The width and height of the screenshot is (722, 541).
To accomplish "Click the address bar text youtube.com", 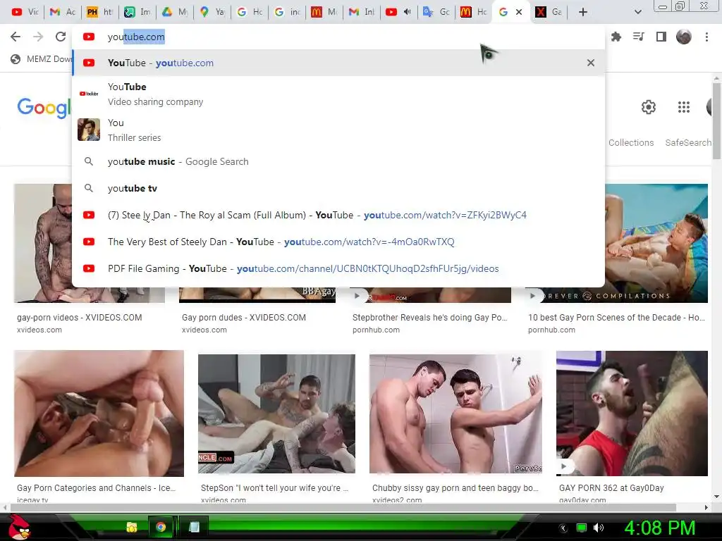I will 136,37.
